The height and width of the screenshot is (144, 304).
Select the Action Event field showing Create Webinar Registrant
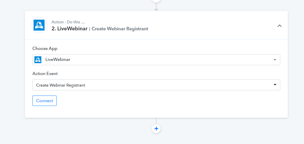point(156,85)
